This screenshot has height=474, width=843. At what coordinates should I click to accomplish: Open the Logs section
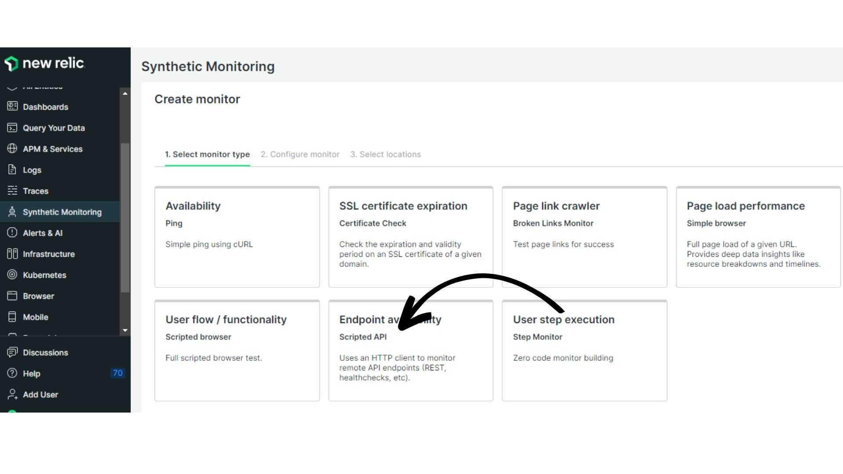[31, 169]
